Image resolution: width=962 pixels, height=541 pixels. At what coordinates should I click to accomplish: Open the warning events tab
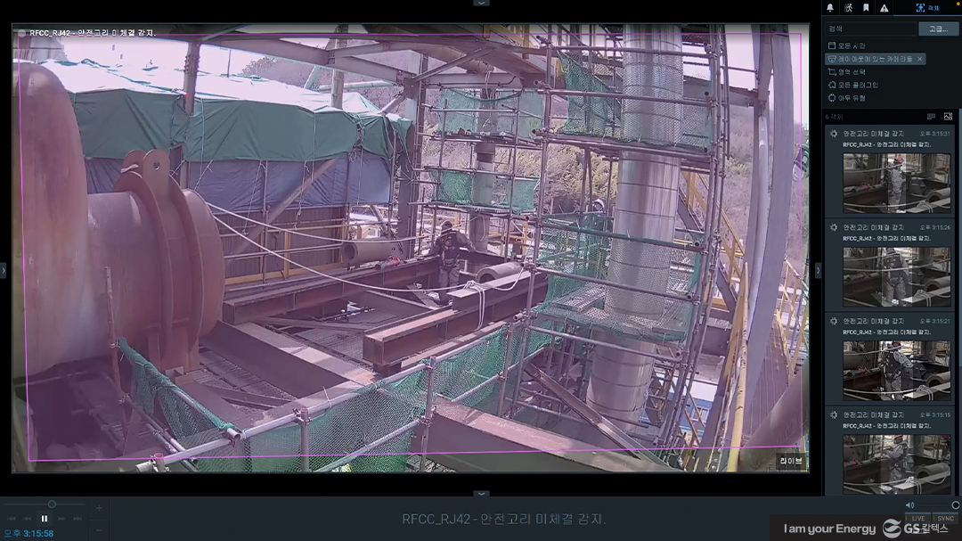(x=884, y=7)
